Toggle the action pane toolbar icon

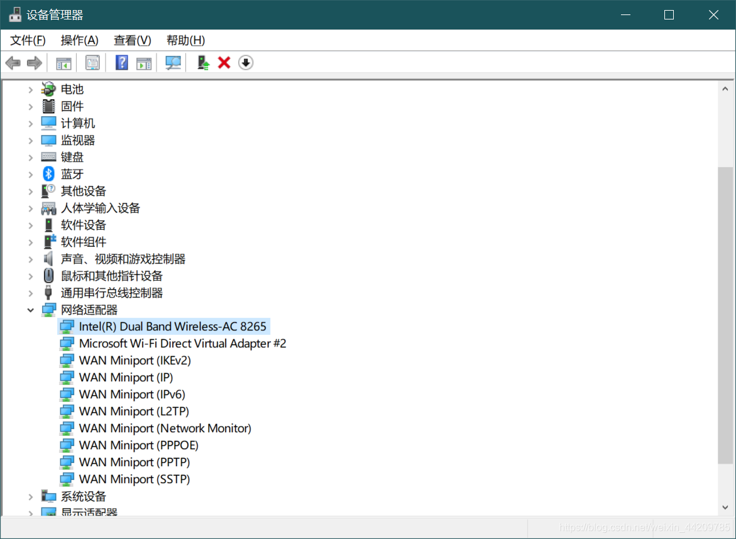coord(144,63)
